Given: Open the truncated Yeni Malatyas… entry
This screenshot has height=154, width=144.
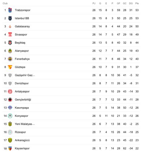Looking at the screenshot, I should (x=25, y=124).
